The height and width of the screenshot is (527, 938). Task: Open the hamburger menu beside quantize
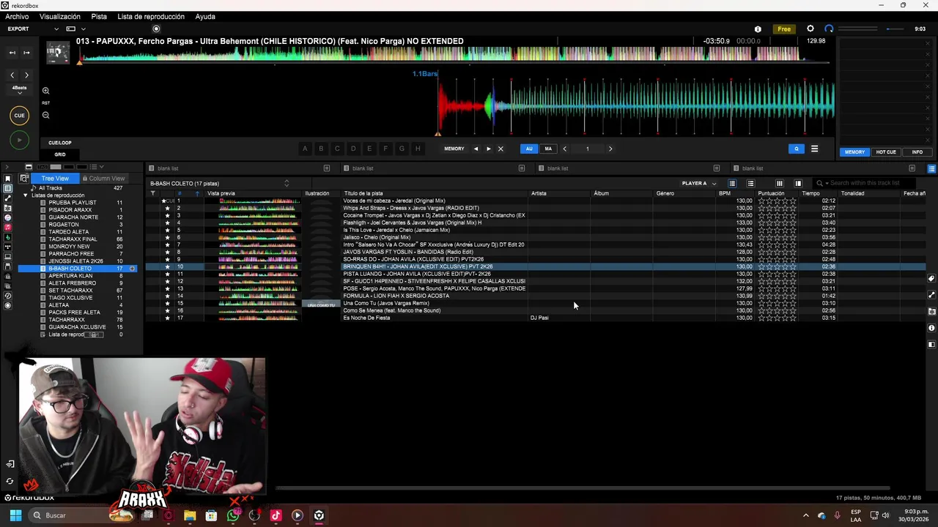click(814, 149)
